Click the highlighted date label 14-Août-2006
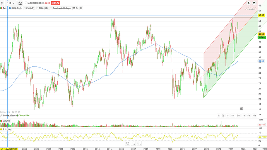The image size is (267, 150). coord(9,149)
